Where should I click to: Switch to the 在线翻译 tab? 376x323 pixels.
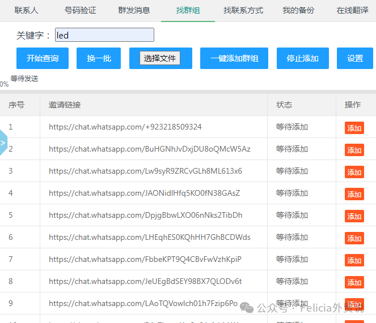[353, 11]
